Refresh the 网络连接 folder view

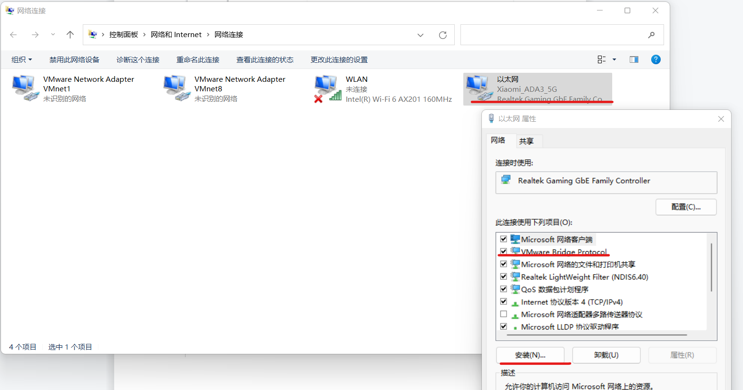point(443,35)
